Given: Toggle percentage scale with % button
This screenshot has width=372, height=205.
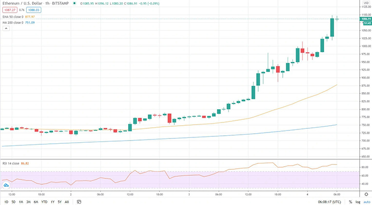Looking at the screenshot, I should 350,202.
